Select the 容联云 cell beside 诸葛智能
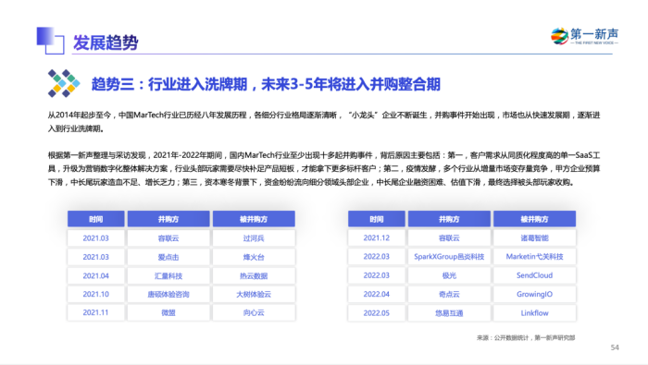Viewport: 648px width, 365px height. click(x=449, y=238)
